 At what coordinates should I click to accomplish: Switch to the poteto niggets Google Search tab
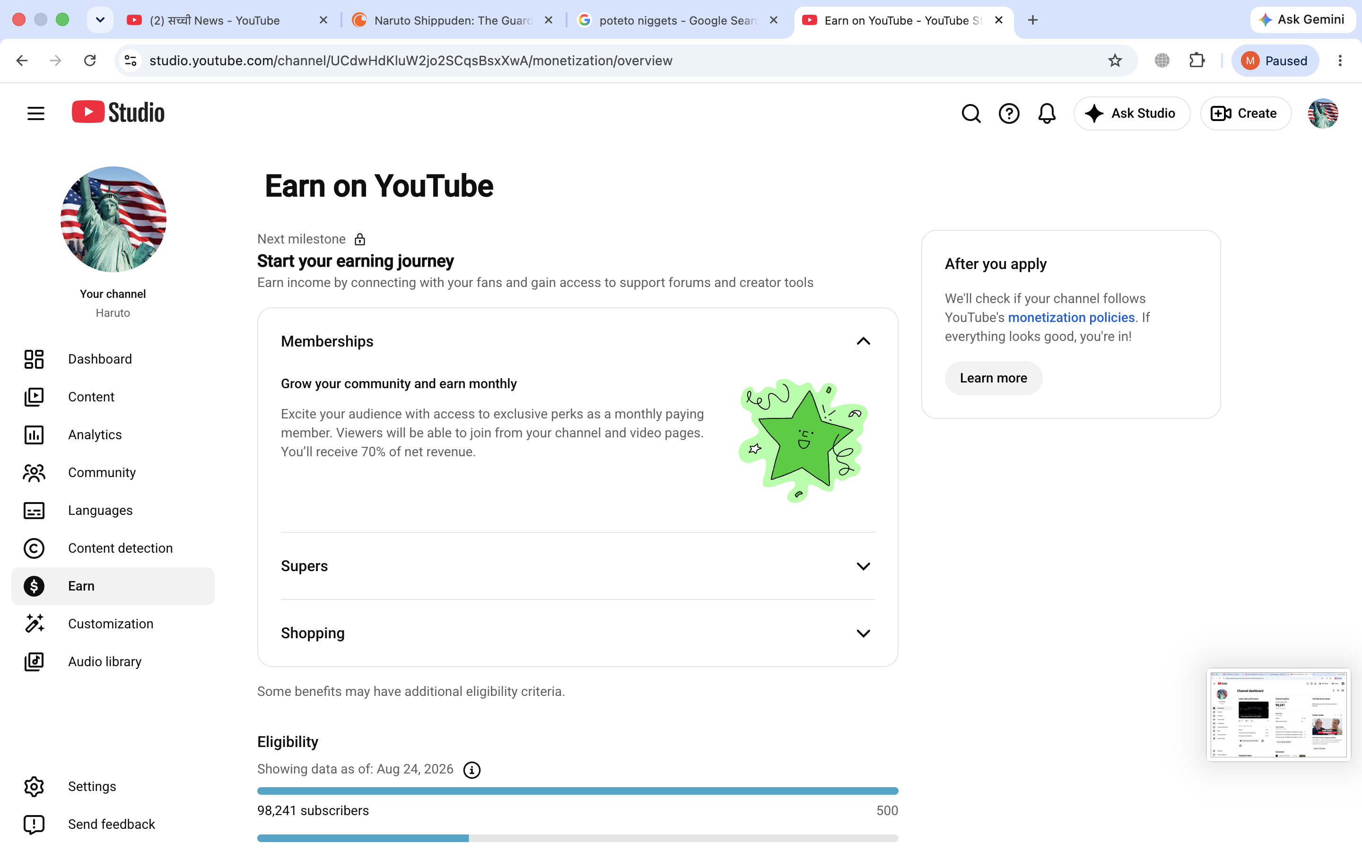pos(677,20)
